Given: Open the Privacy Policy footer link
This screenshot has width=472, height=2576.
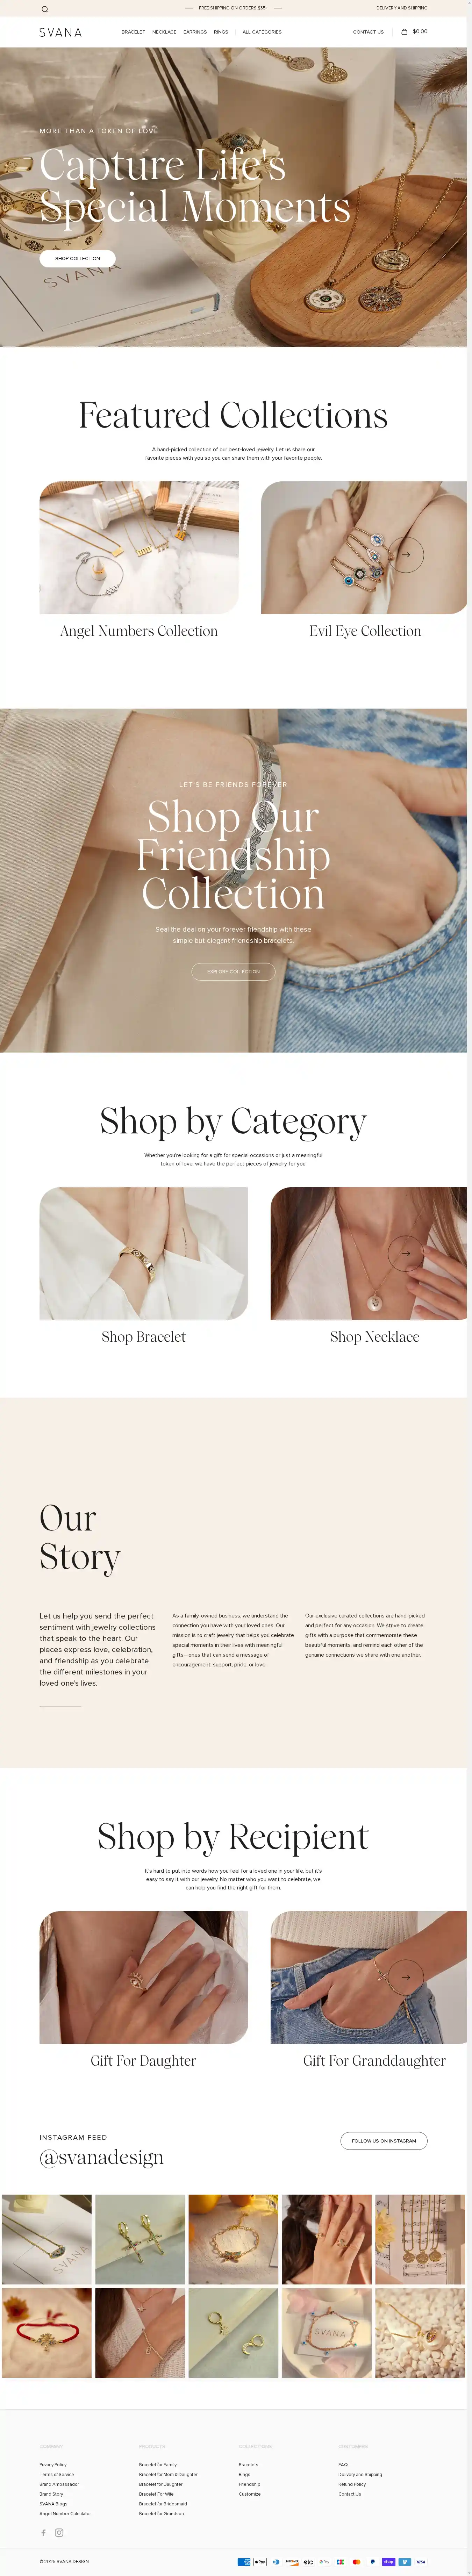Looking at the screenshot, I should (53, 2464).
